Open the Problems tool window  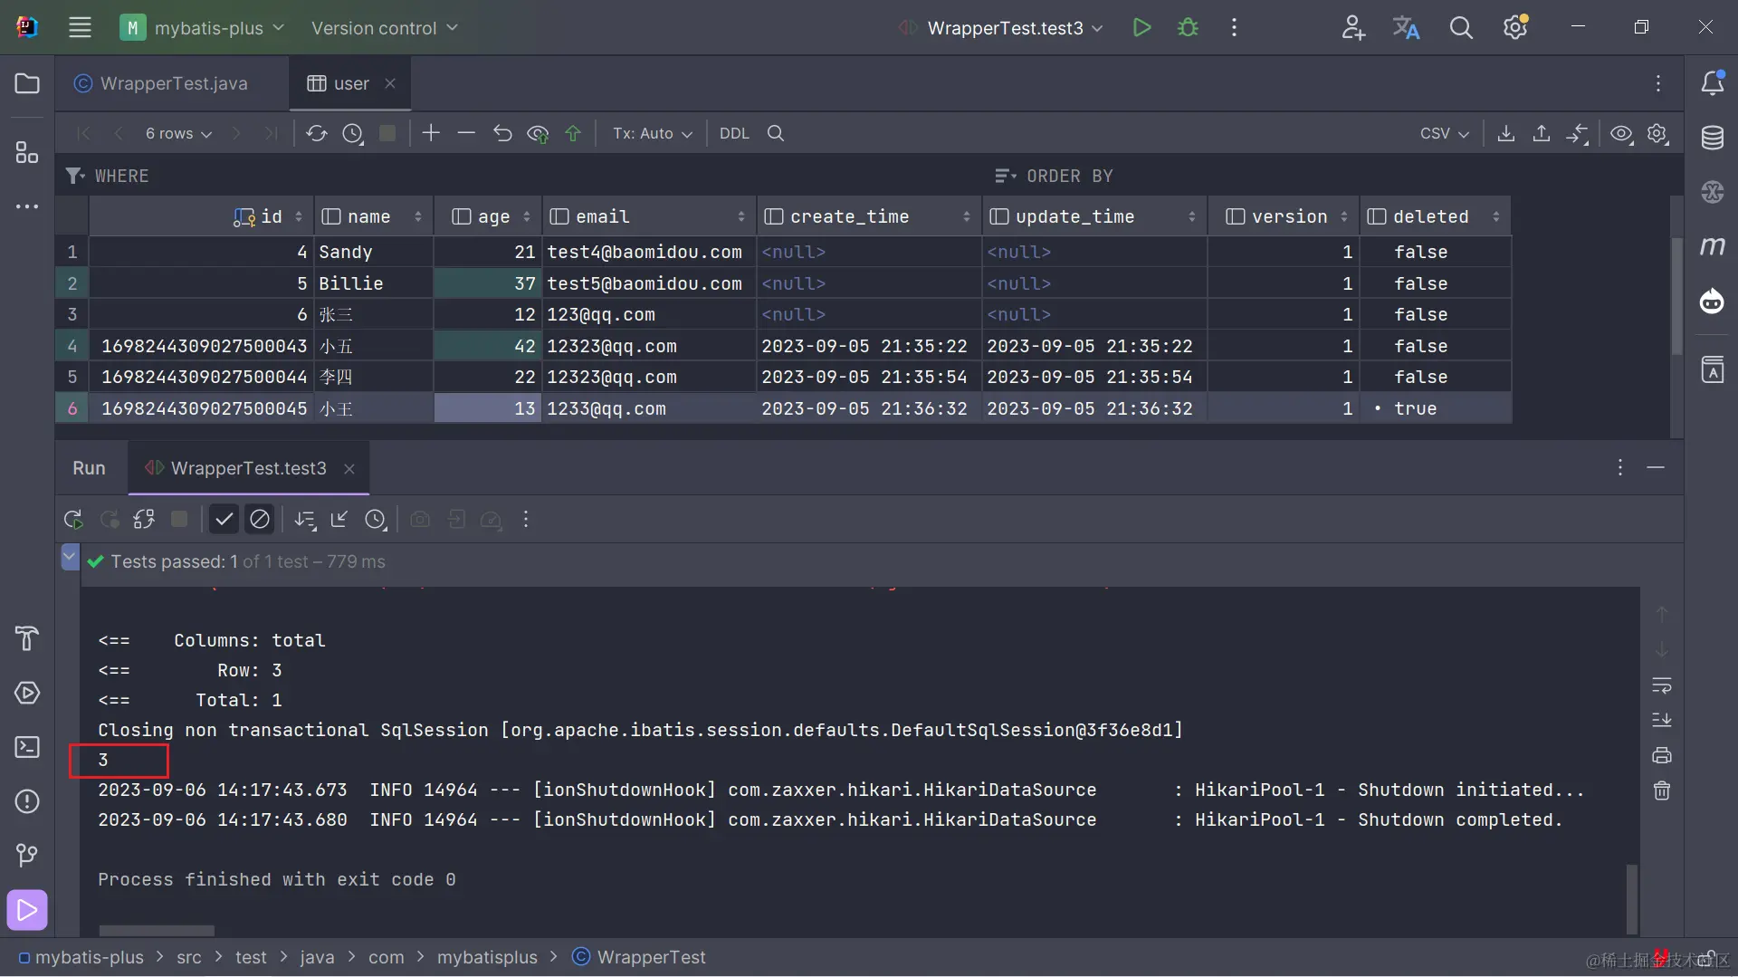[27, 801]
